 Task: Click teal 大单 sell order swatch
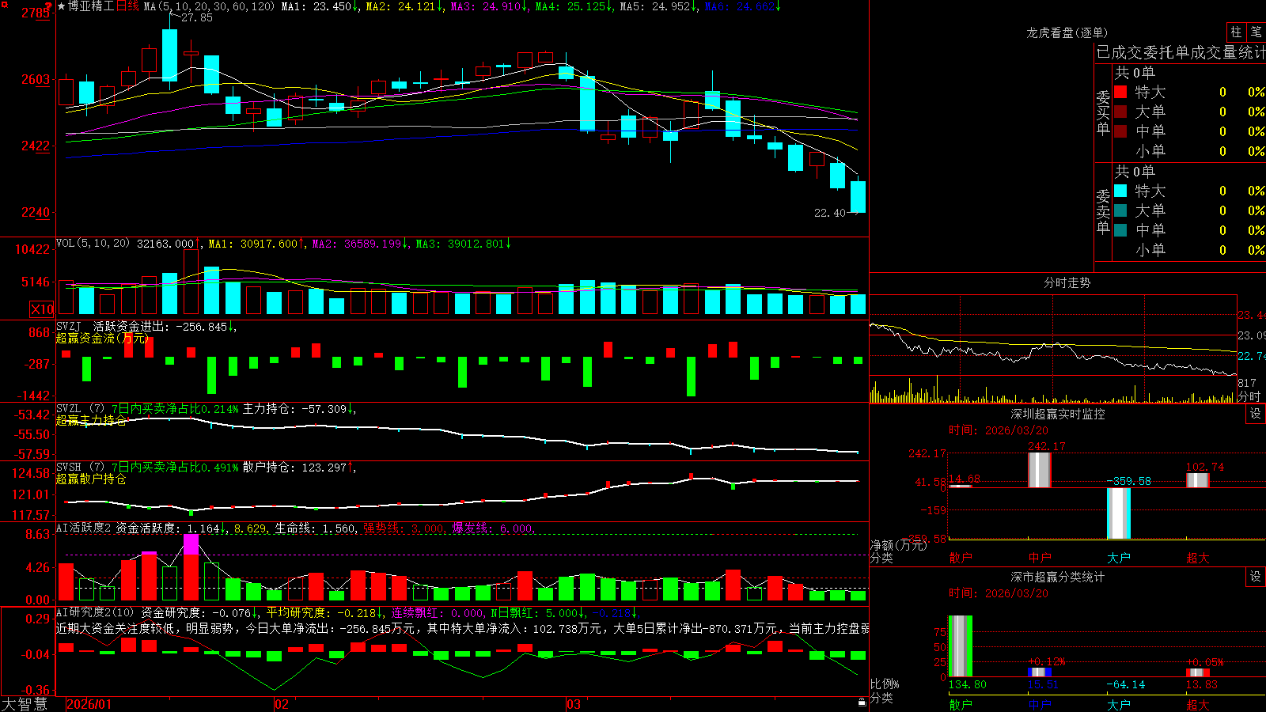[x=1120, y=210]
